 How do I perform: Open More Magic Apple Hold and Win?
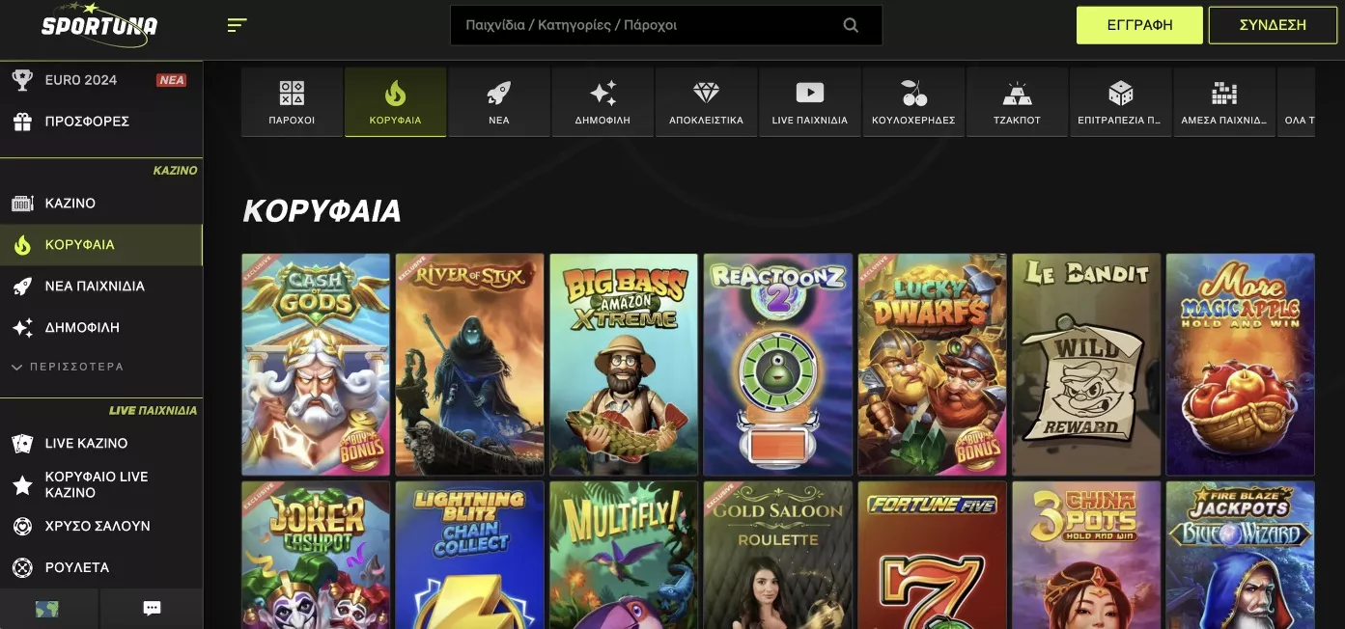point(1241,365)
